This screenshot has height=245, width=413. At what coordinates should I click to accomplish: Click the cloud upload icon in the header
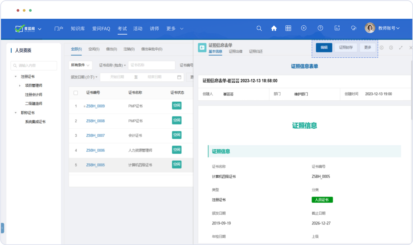pyautogui.click(x=354, y=28)
